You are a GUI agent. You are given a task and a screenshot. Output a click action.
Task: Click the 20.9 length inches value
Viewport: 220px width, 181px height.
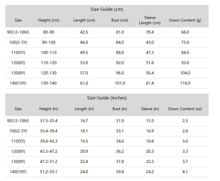click(x=84, y=151)
